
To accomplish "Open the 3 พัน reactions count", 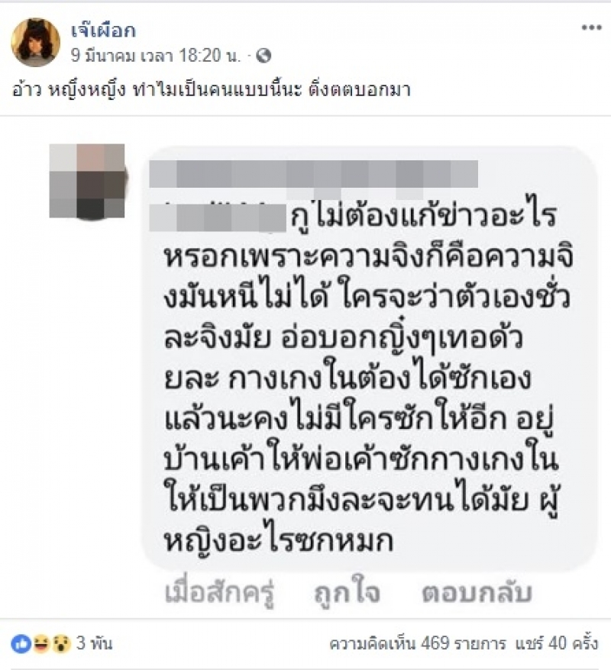I will (x=94, y=643).
